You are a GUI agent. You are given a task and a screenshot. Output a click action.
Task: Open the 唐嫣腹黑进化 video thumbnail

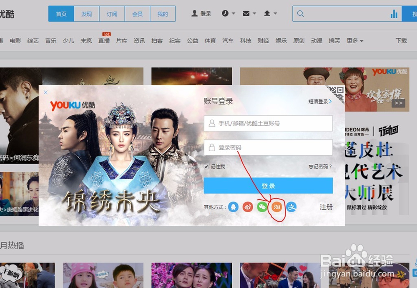(19, 194)
